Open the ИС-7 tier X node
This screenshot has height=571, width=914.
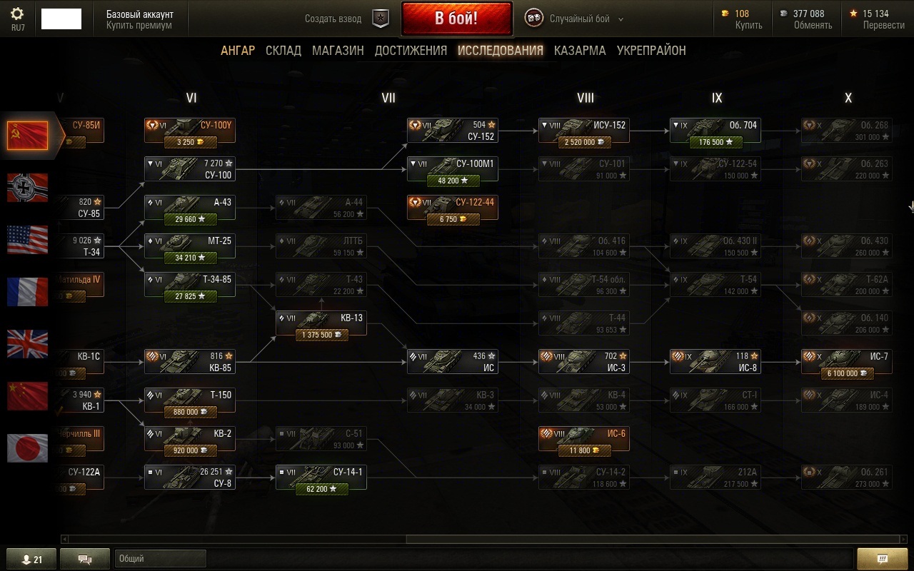point(847,364)
